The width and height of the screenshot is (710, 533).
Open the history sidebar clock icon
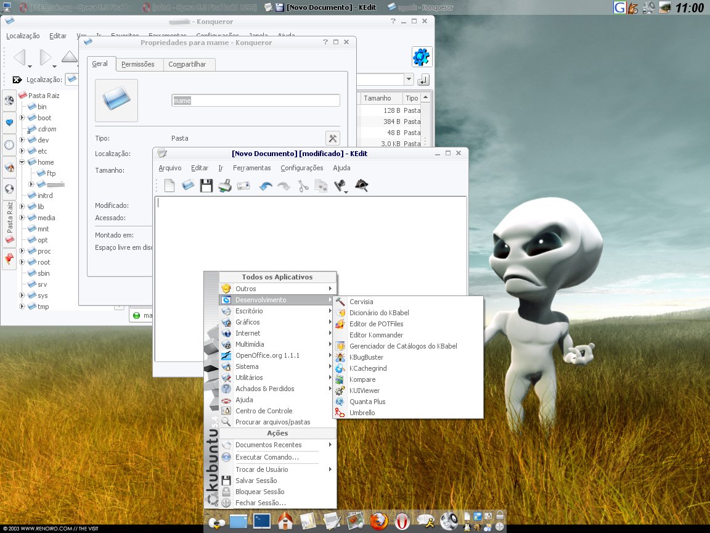point(9,145)
